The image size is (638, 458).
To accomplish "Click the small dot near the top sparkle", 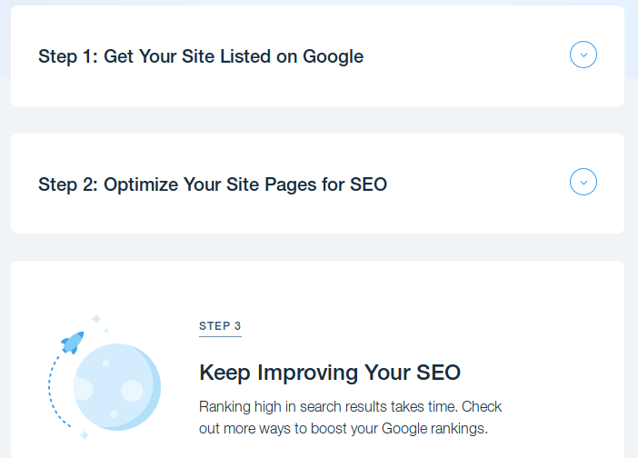I will pyautogui.click(x=106, y=331).
